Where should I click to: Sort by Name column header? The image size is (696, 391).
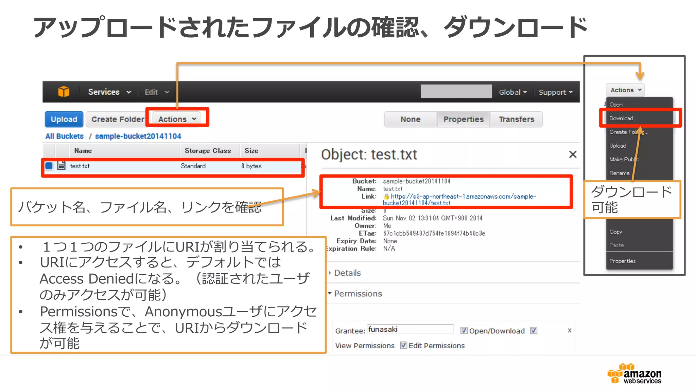(x=83, y=150)
